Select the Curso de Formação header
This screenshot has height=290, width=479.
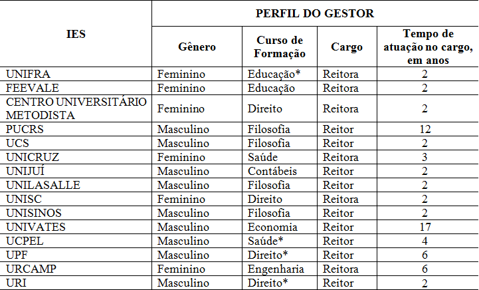(x=280, y=47)
